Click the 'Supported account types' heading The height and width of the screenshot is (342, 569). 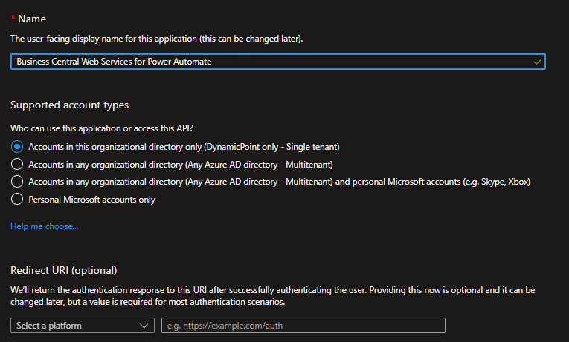click(x=69, y=105)
